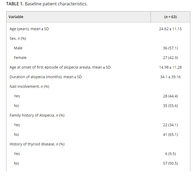Click the value 24.62 ± 11.15
The width and height of the screenshot is (193, 178).
coord(170,29)
